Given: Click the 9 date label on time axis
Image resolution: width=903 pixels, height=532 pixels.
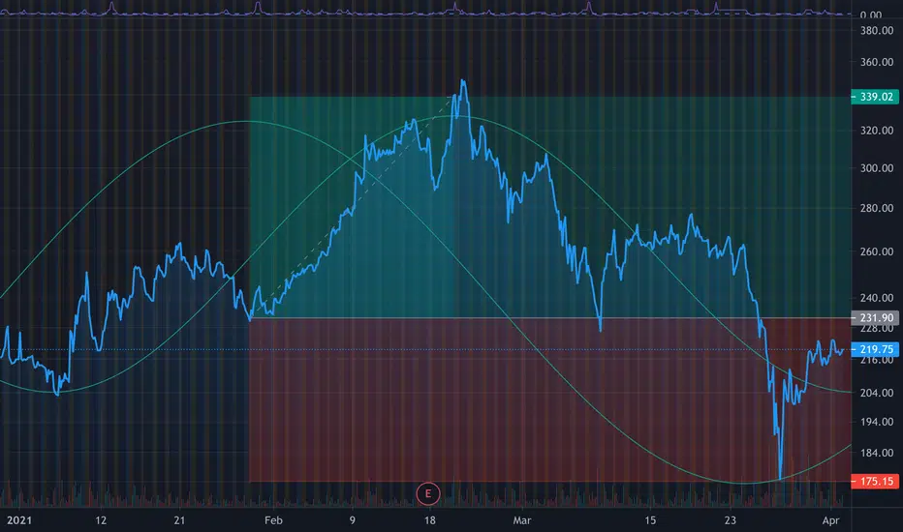Looking at the screenshot, I should (x=353, y=520).
